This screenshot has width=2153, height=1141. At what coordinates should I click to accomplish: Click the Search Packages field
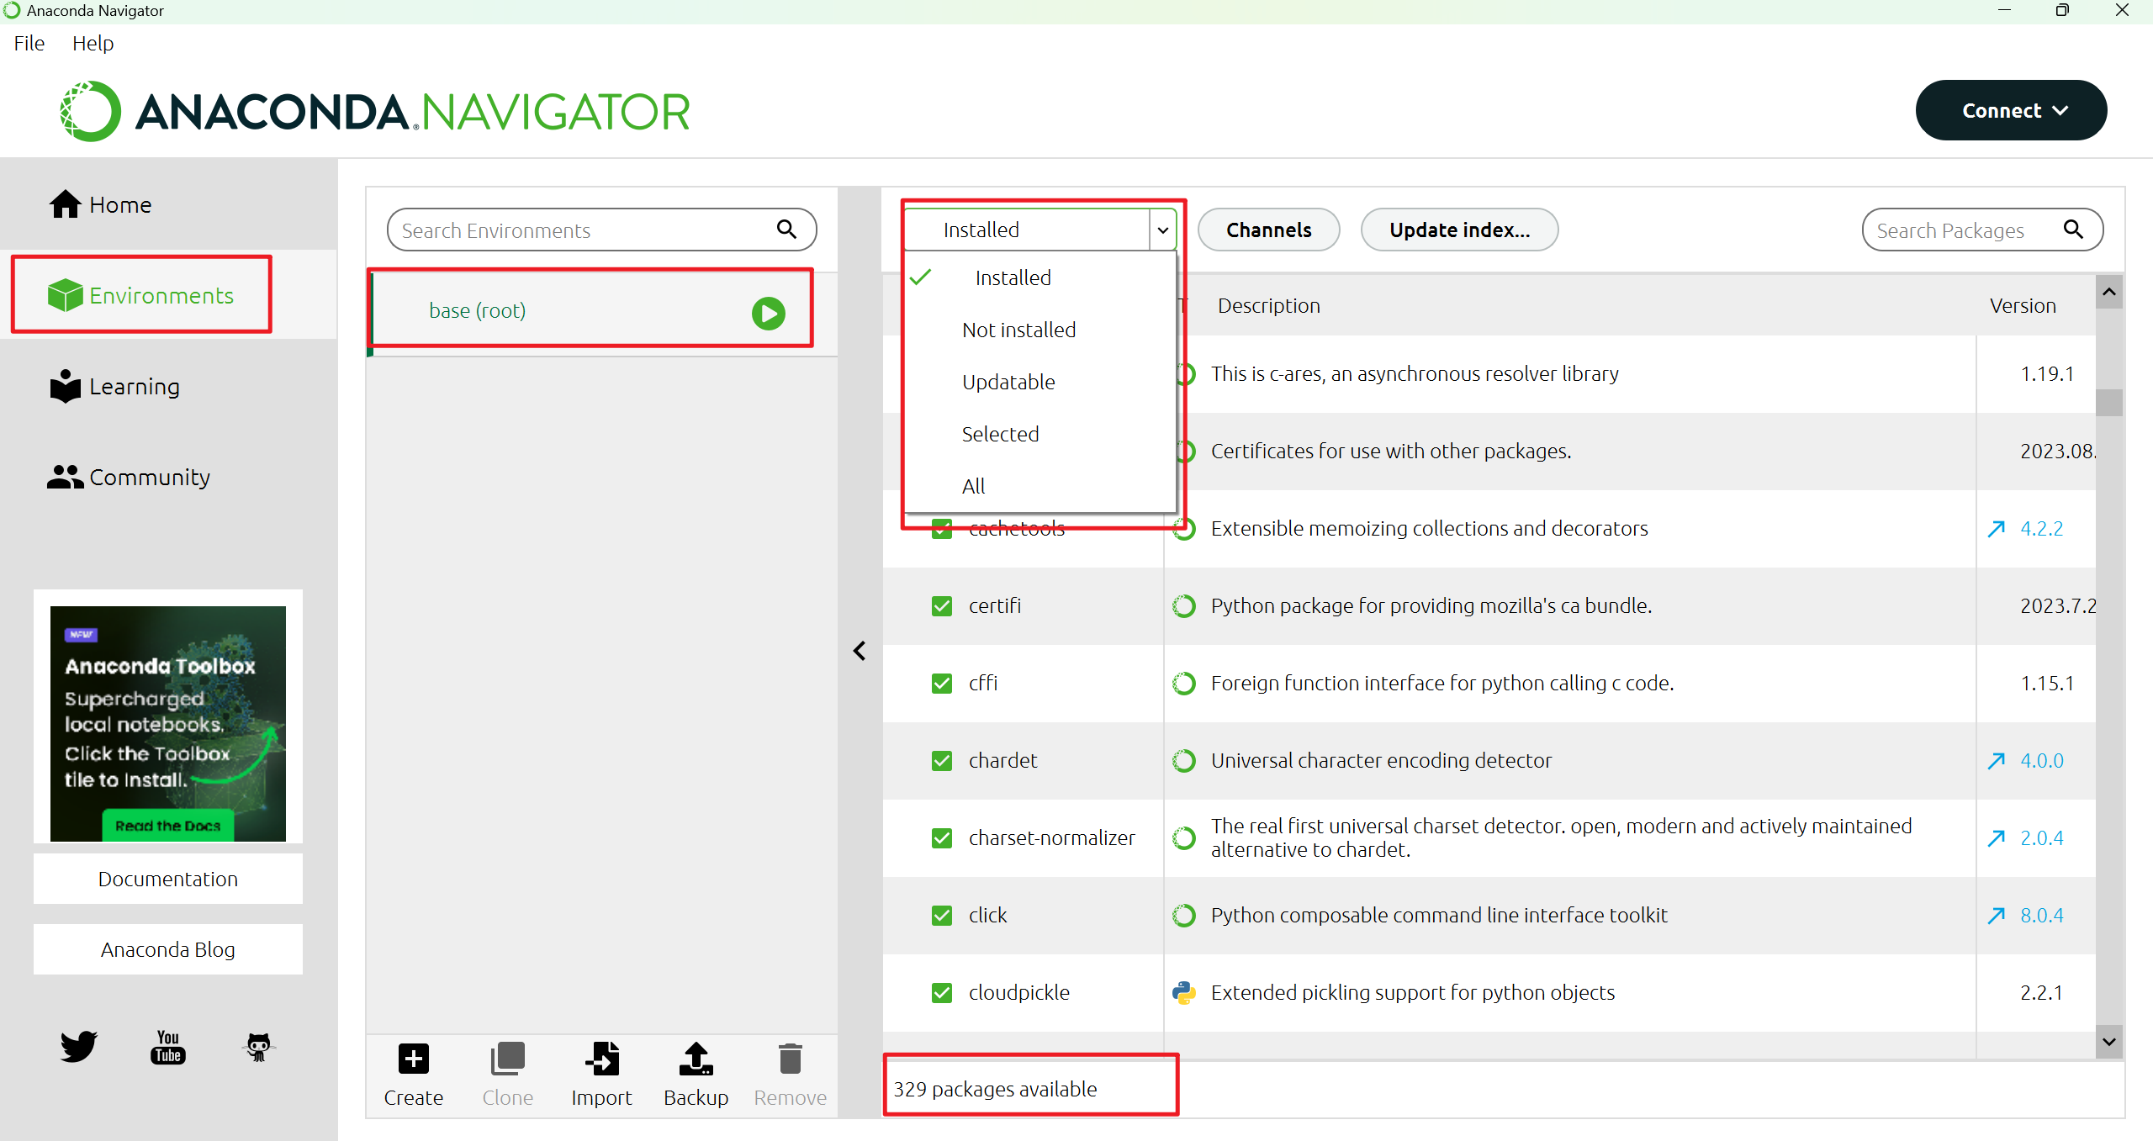point(1982,230)
